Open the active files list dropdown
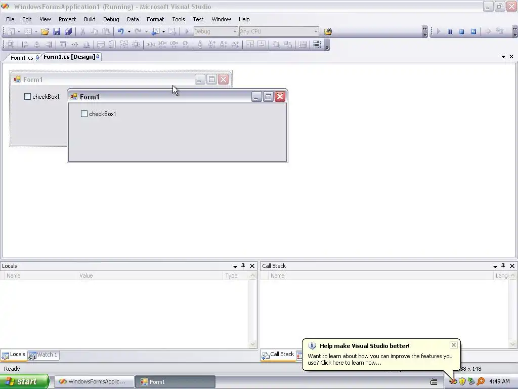518x389 pixels. pyautogui.click(x=503, y=57)
